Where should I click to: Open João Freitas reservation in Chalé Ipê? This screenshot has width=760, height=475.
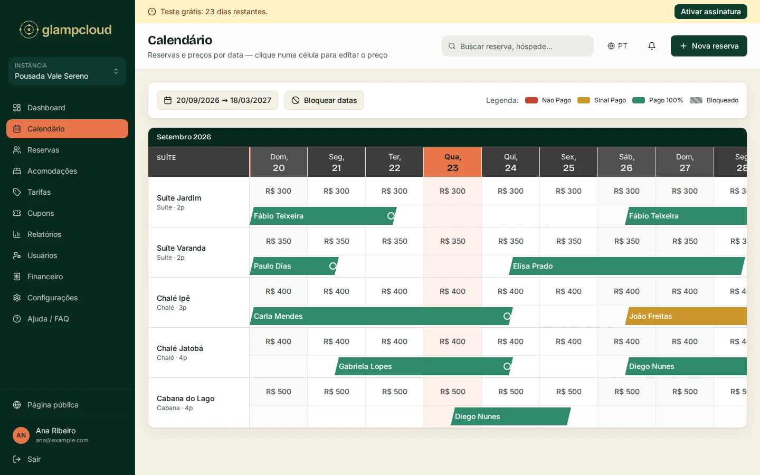tap(686, 316)
